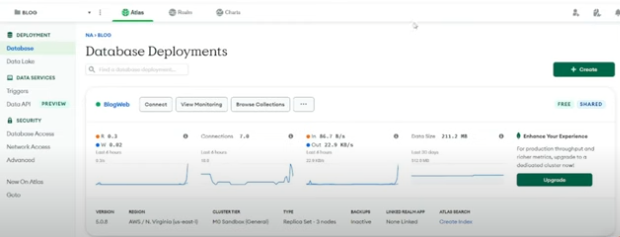Click the Create Index link
This screenshot has width=620, height=237.
(x=456, y=222)
